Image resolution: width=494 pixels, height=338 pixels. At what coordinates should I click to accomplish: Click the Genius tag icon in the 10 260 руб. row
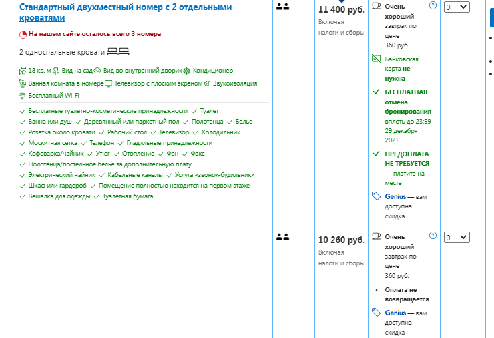click(376, 313)
